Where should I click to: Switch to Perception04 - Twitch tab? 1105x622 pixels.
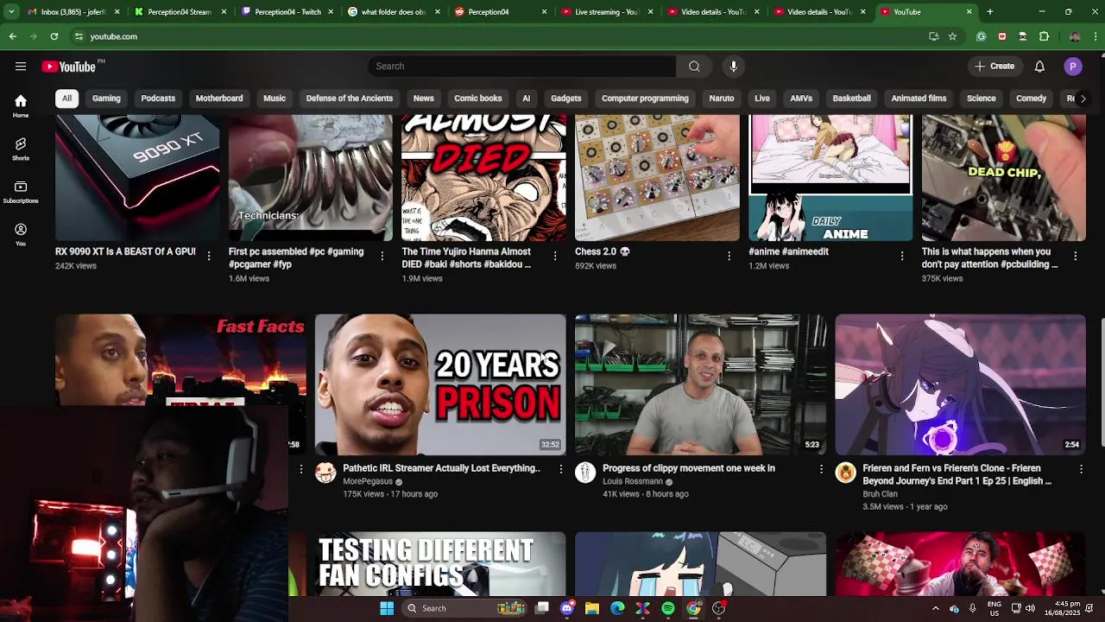[x=288, y=12]
